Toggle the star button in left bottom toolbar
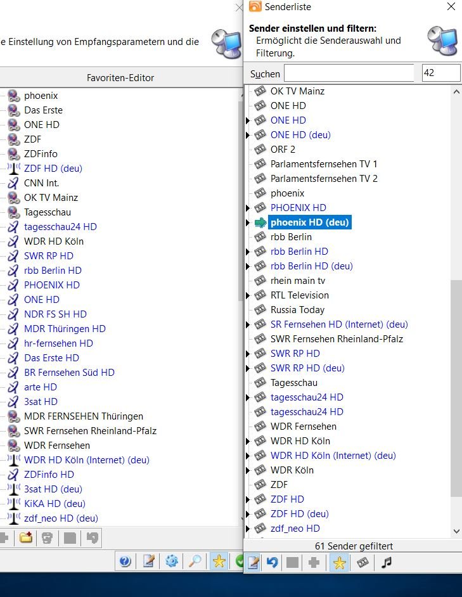The image size is (462, 597). coord(219,562)
